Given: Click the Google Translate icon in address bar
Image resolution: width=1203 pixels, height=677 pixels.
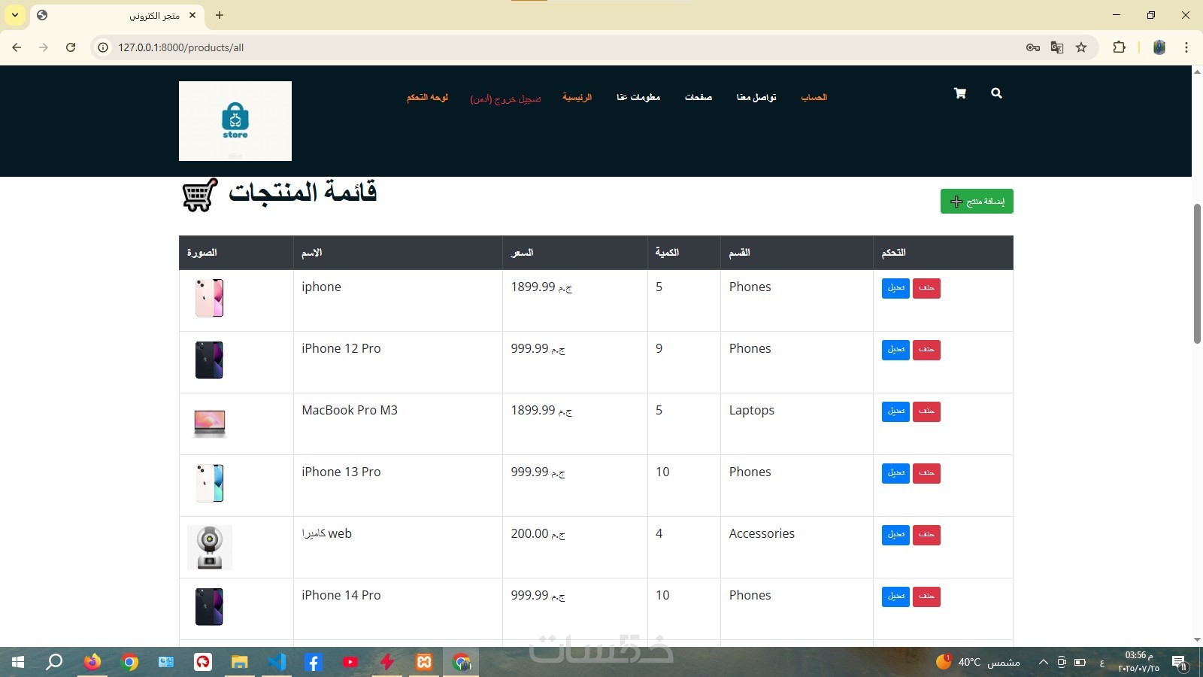Looking at the screenshot, I should (x=1057, y=47).
